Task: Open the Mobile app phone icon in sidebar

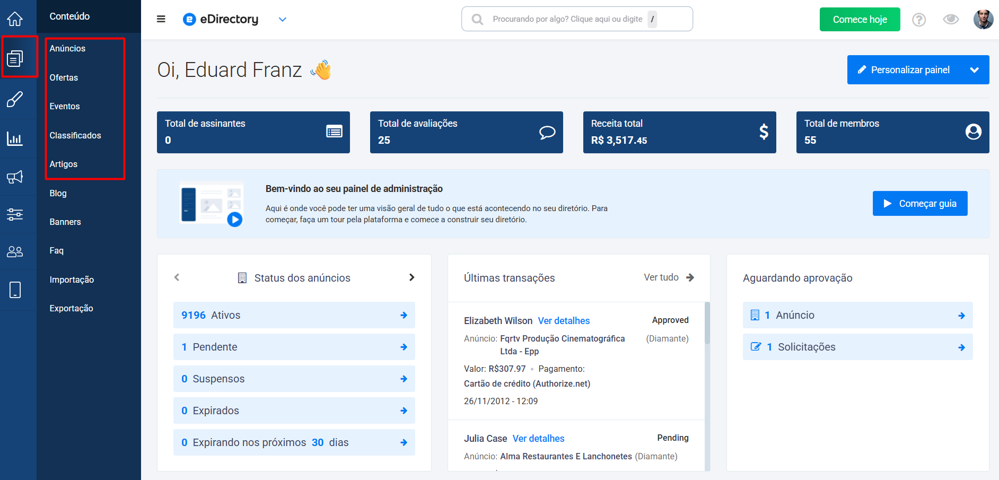Action: pos(15,290)
